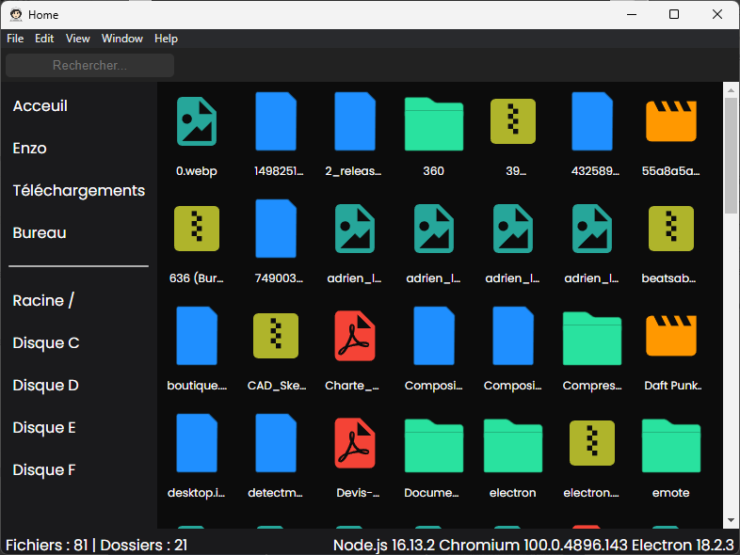The height and width of the screenshot is (555, 740).
Task: Open Disque E in the sidebar
Action: [44, 428]
